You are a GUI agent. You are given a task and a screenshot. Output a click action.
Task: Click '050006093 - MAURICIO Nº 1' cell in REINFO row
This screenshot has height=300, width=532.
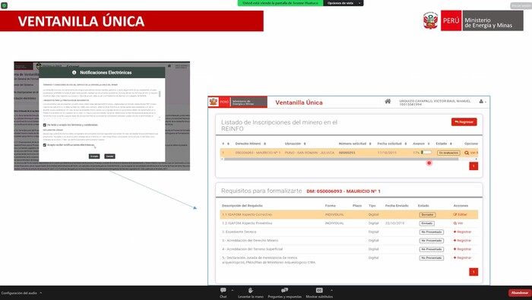[x=258, y=153]
